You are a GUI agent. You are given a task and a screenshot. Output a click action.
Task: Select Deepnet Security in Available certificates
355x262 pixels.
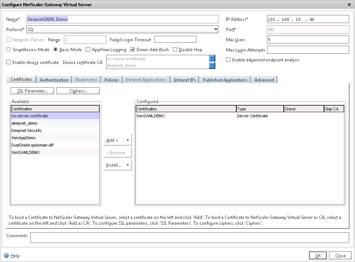pyautogui.click(x=27, y=130)
